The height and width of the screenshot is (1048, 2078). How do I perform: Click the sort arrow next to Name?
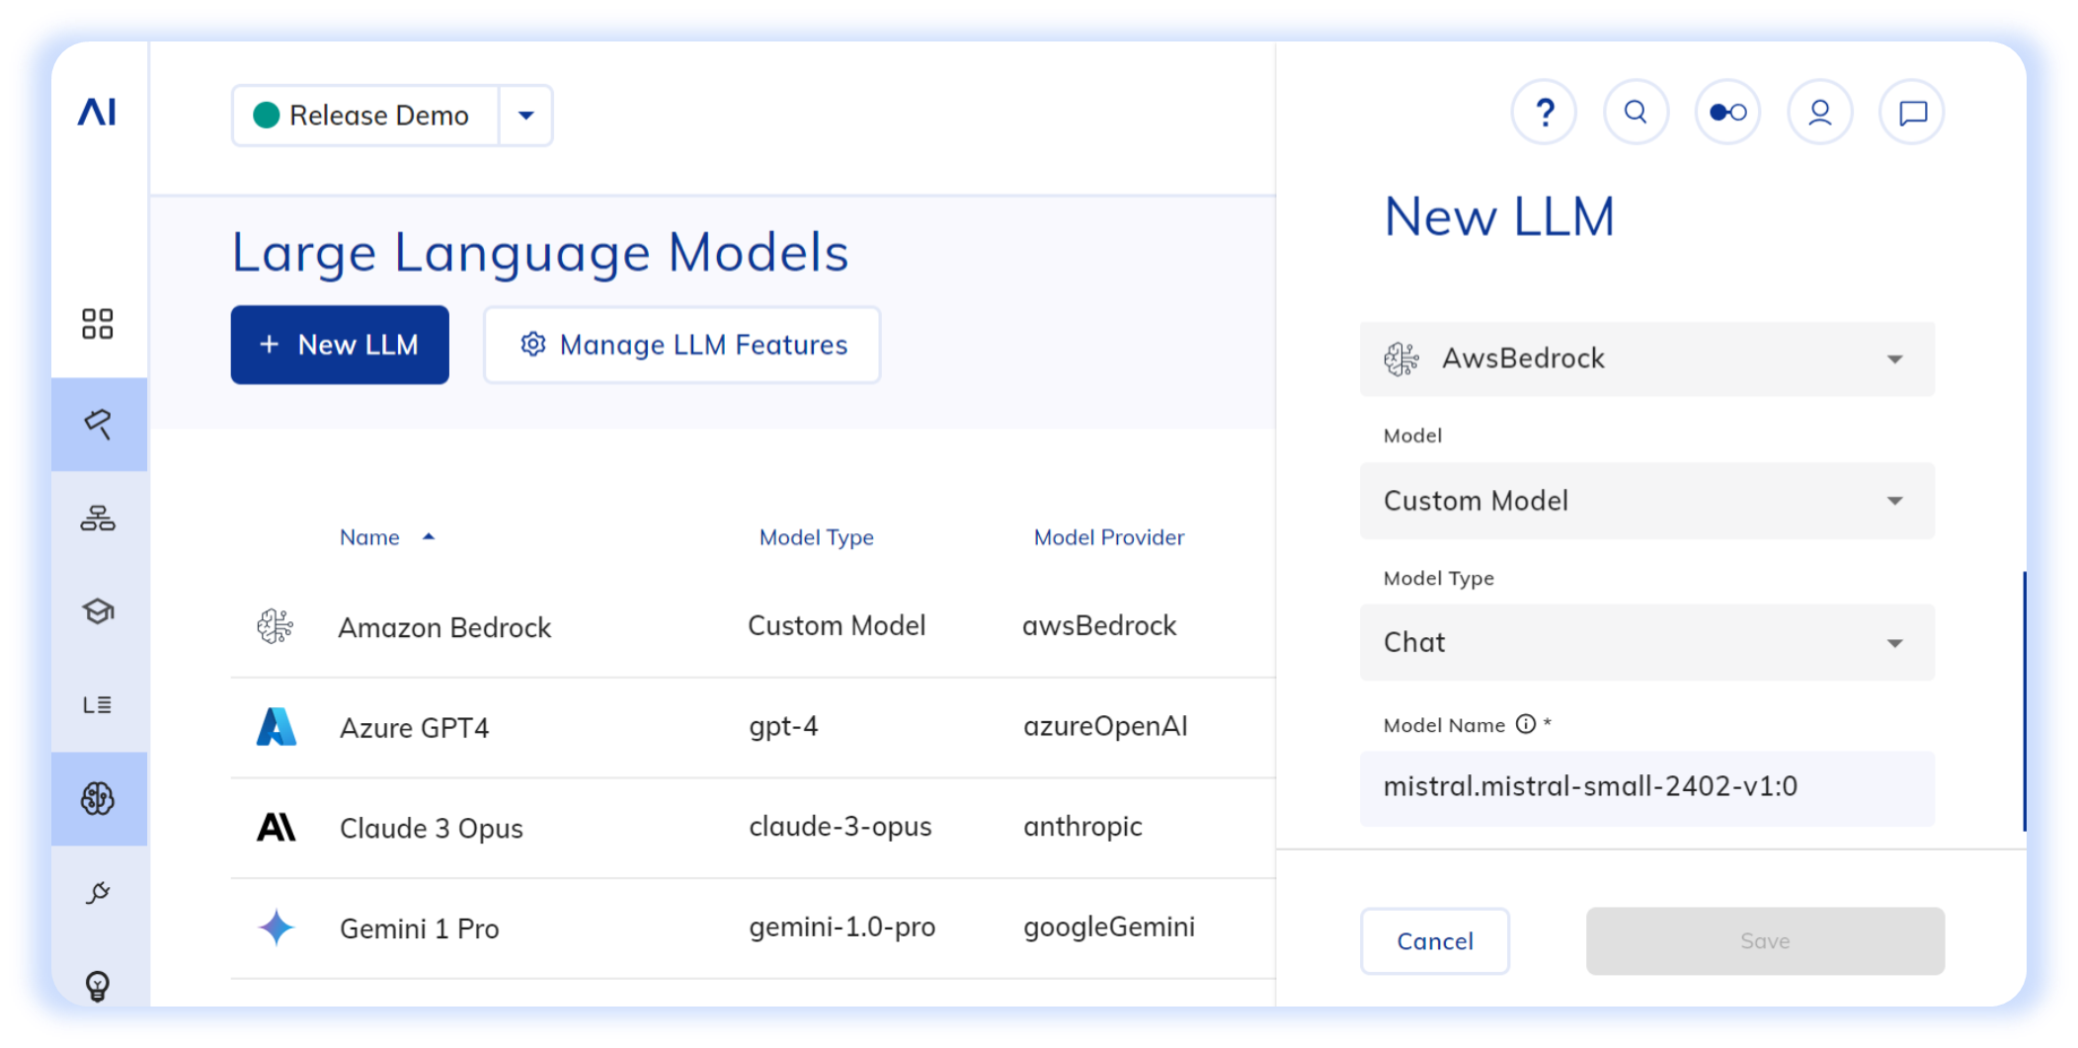point(429,536)
